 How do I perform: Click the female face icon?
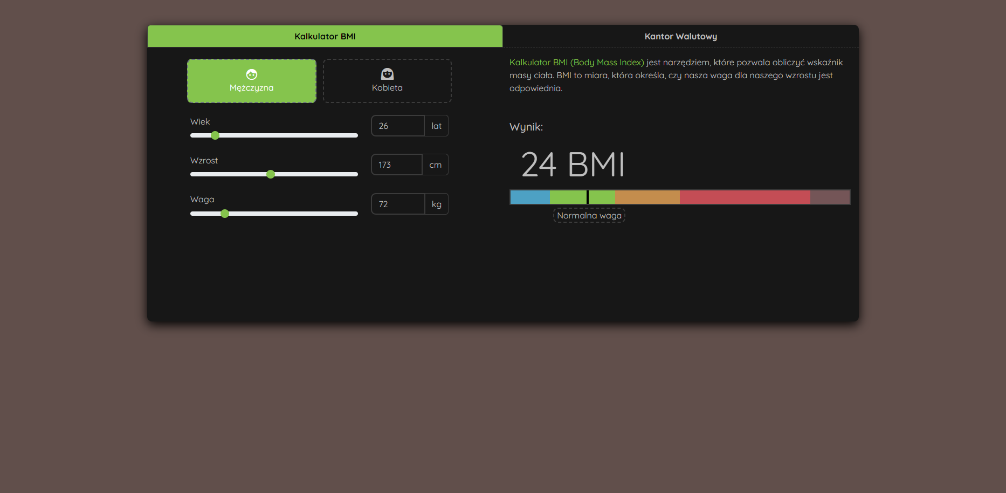387,74
